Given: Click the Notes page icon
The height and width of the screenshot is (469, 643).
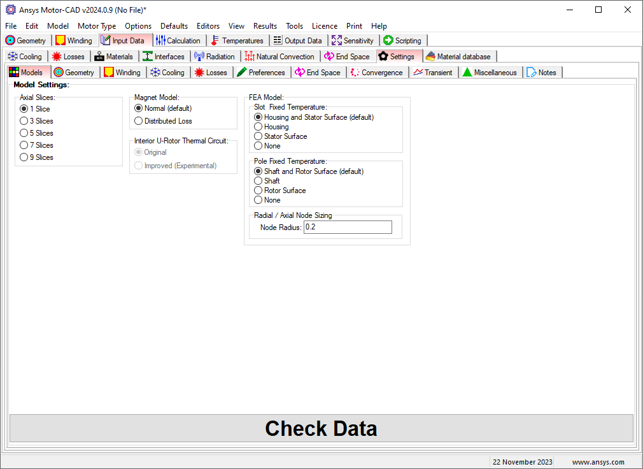Looking at the screenshot, I should pyautogui.click(x=532, y=72).
